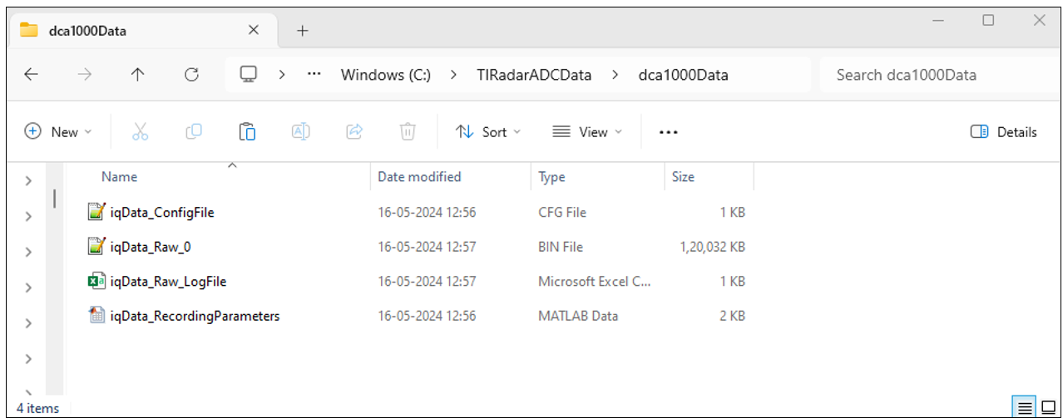Navigate to TIRadarADCData in address bar
Screen dimensions: 1063x418
click(x=536, y=75)
